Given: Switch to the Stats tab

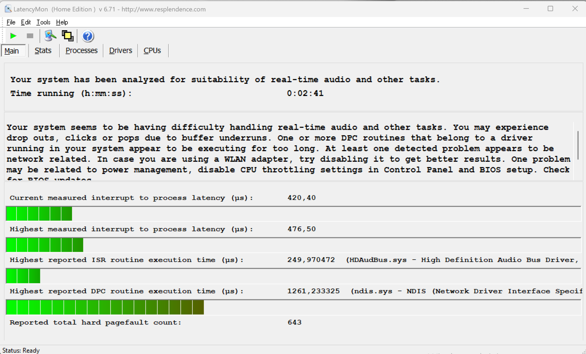Looking at the screenshot, I should point(43,51).
